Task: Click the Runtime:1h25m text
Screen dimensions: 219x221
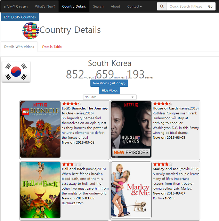Action: point(73,203)
